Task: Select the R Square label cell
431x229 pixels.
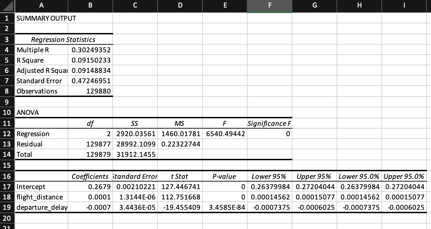Action: tap(42, 60)
